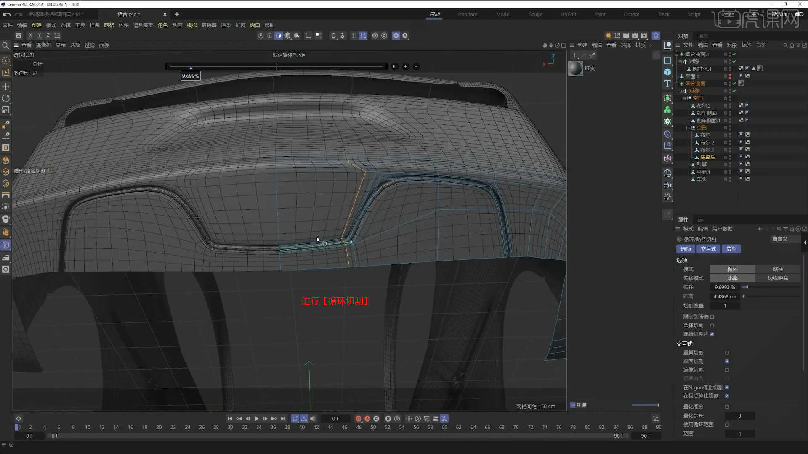Click the Object Manager search icon
808x454 pixels.
[x=785, y=45]
